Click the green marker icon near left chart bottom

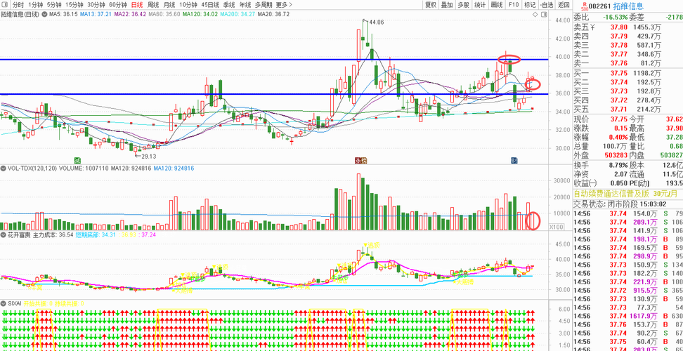pyautogui.click(x=77, y=160)
